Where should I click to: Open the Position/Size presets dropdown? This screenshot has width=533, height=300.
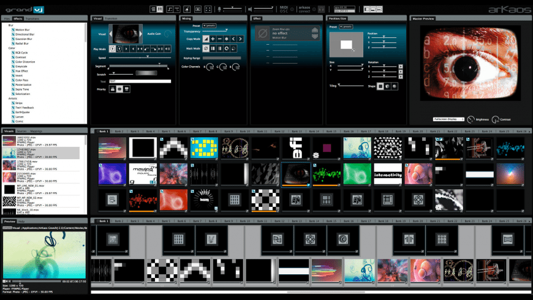tap(346, 27)
